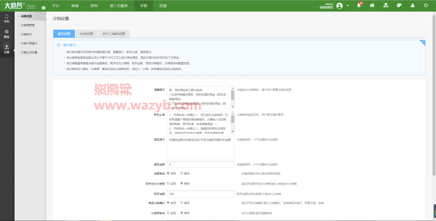Image resolution: width=436 pixels, height=221 pixels.
Task: Click into the 提现提示 text area
Action: (200, 147)
